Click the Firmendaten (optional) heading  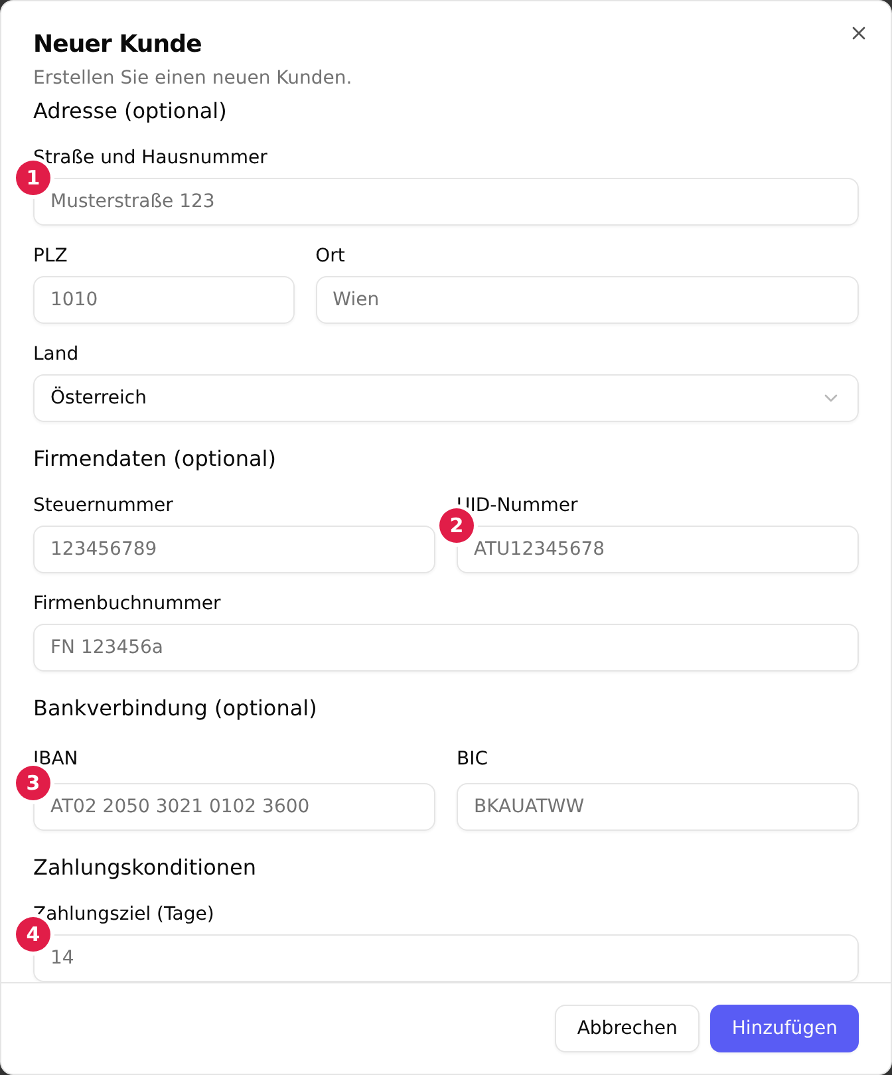pos(155,459)
